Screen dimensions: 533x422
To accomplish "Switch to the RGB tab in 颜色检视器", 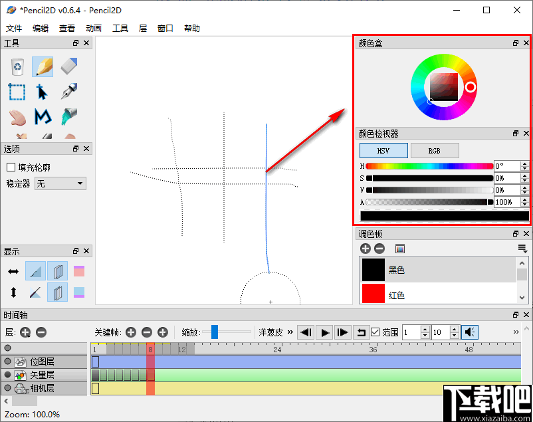I will click(435, 150).
